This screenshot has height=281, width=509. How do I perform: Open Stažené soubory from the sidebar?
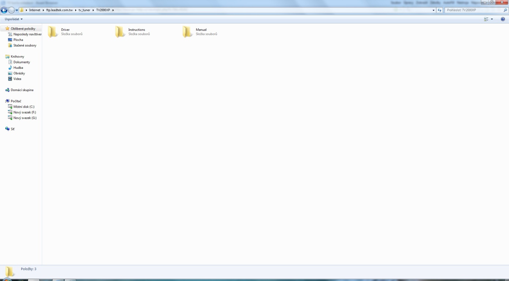pyautogui.click(x=25, y=45)
